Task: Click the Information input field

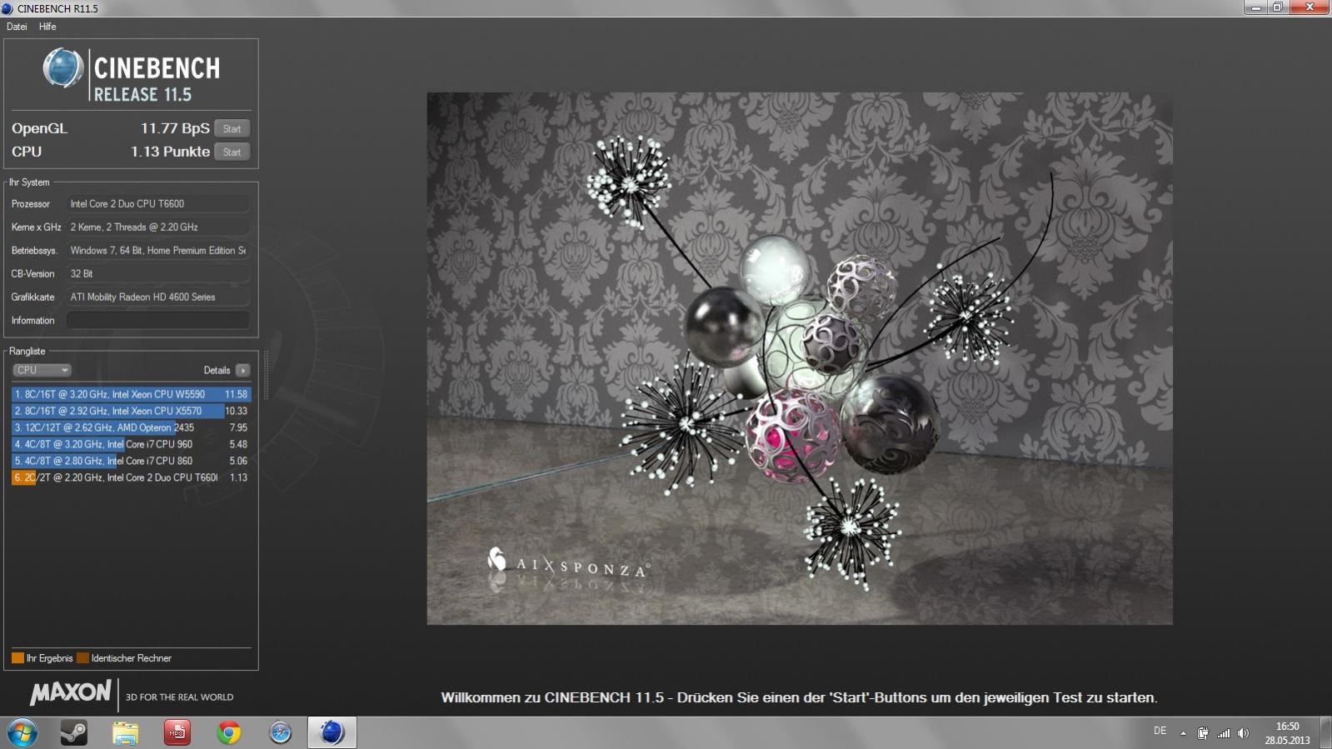Action: click(158, 320)
